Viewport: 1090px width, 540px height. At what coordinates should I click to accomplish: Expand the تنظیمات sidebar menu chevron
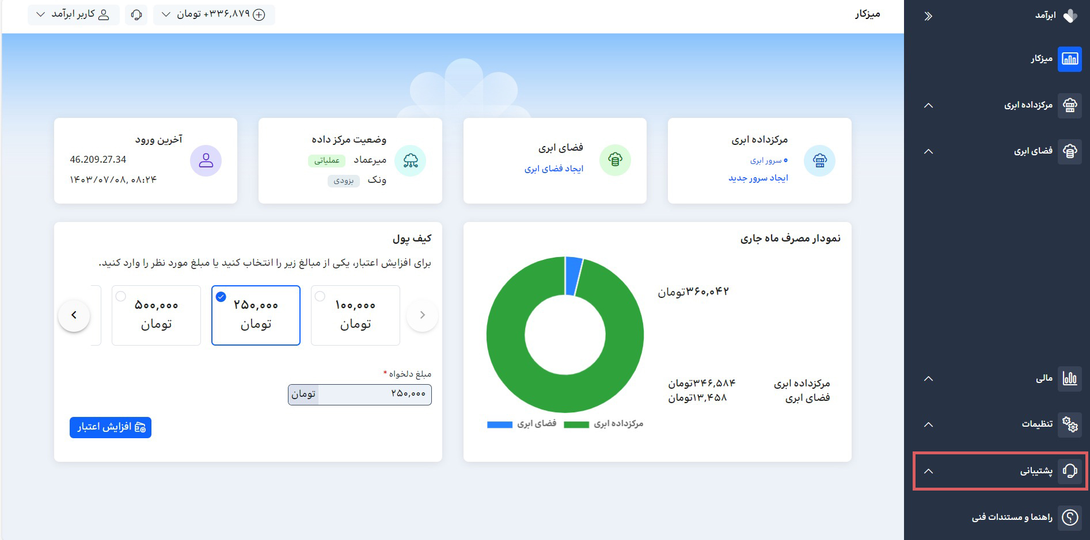928,425
